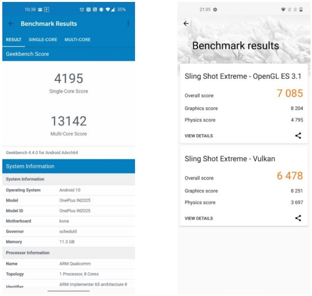Tap the mail notification icon in Geekbench status bar
The height and width of the screenshot is (296, 312).
[40, 9]
